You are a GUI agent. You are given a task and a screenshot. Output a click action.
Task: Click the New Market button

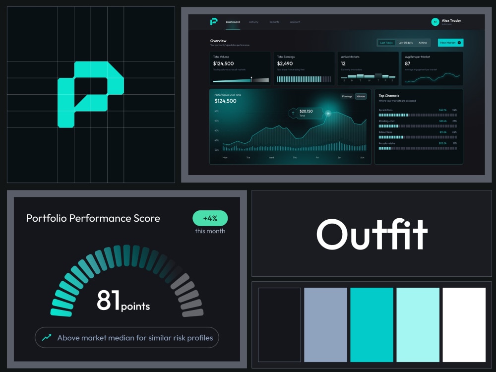(450, 43)
